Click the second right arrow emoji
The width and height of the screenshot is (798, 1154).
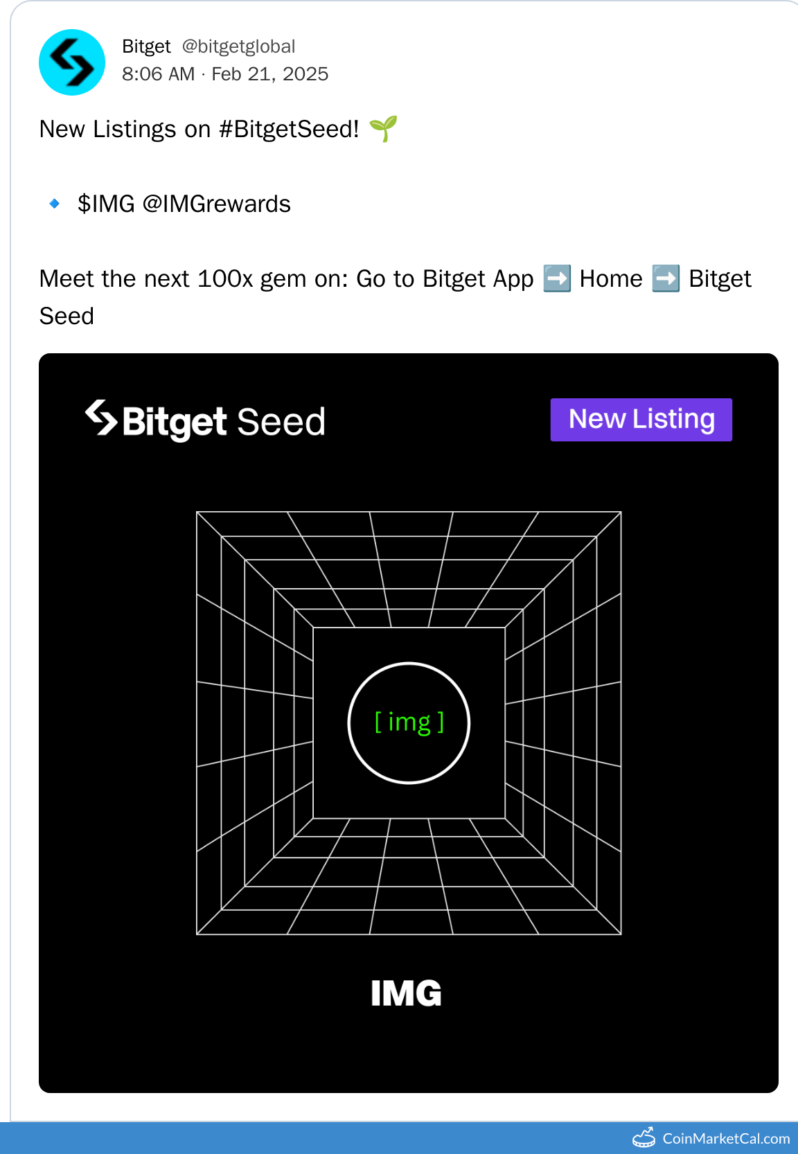[x=666, y=278]
